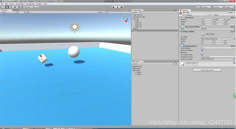
Task: Click the Step frame button
Action: 122,7
